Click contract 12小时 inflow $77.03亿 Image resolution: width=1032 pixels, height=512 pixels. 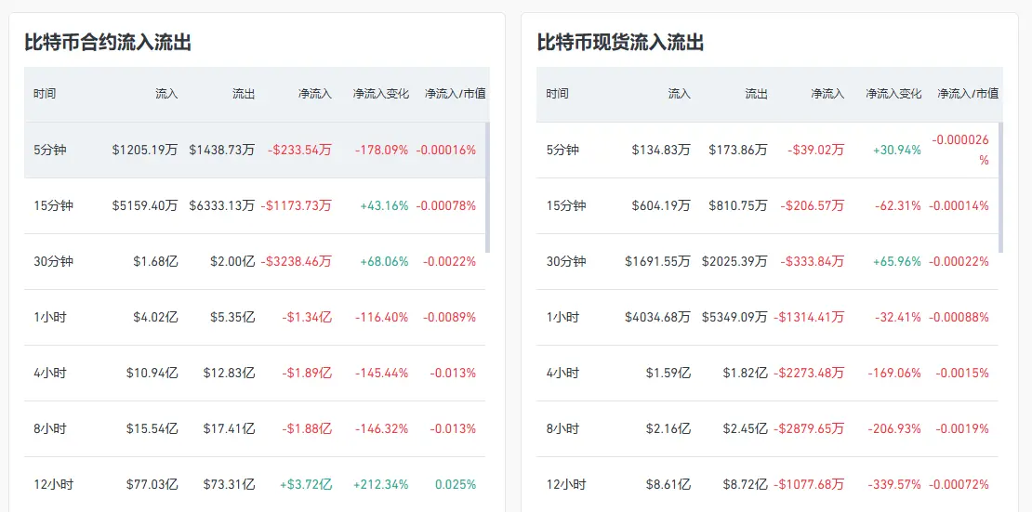[x=152, y=485]
